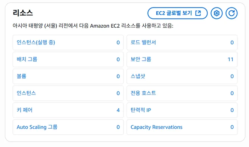The image size is (249, 147).
Task: Click the Capacity Reservations count of 0
Action: click(x=232, y=127)
